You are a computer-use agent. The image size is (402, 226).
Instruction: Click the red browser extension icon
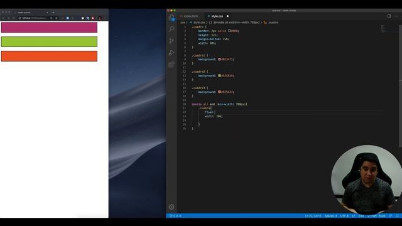(x=93, y=18)
